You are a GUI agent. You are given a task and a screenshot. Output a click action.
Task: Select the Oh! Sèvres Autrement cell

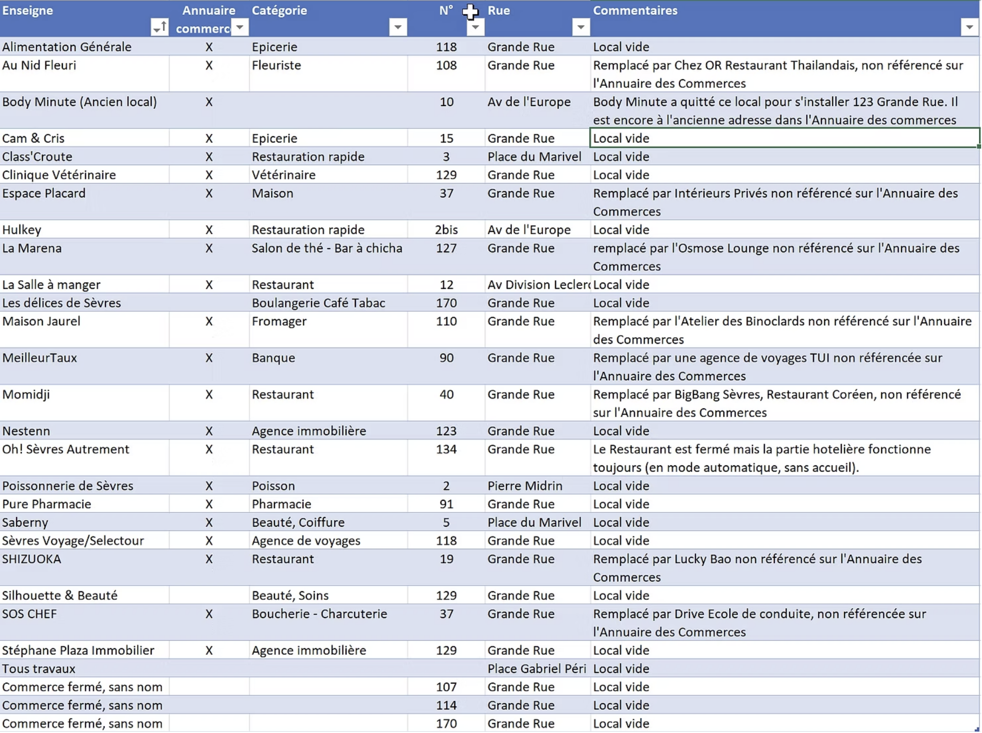[66, 450]
